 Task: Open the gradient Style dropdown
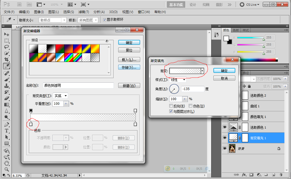(x=178, y=80)
